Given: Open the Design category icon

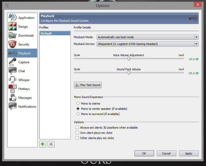Looking at the screenshot, I should 13,27.
